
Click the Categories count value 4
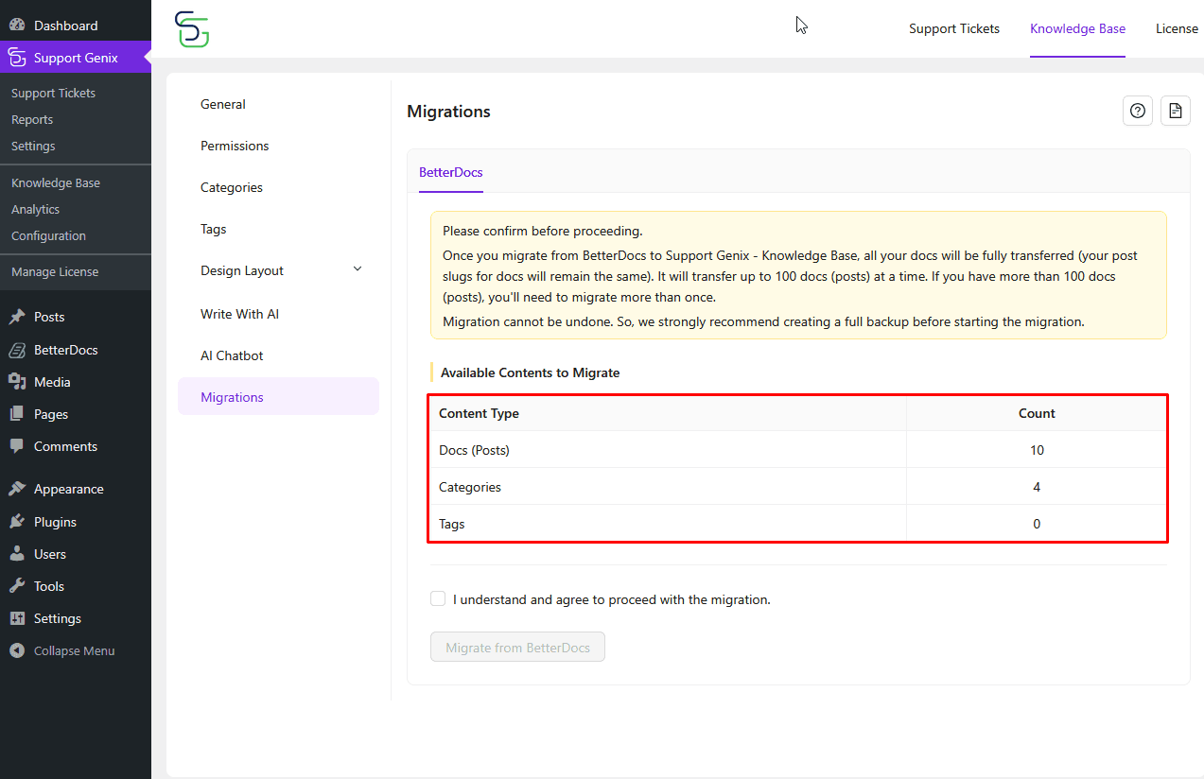[x=1037, y=487]
